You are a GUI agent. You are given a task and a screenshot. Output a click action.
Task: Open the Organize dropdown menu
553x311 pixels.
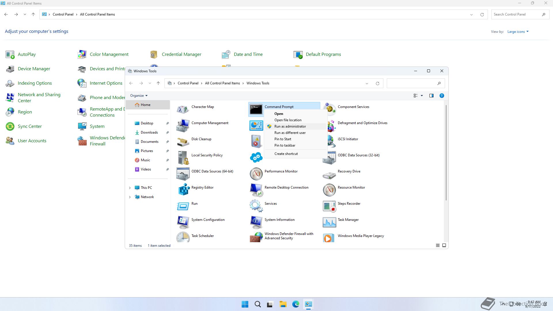tap(139, 96)
